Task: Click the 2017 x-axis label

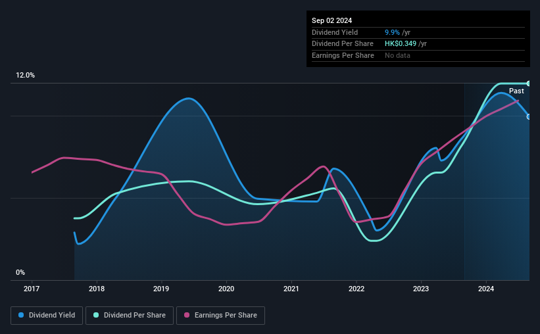Action: pyautogui.click(x=32, y=289)
